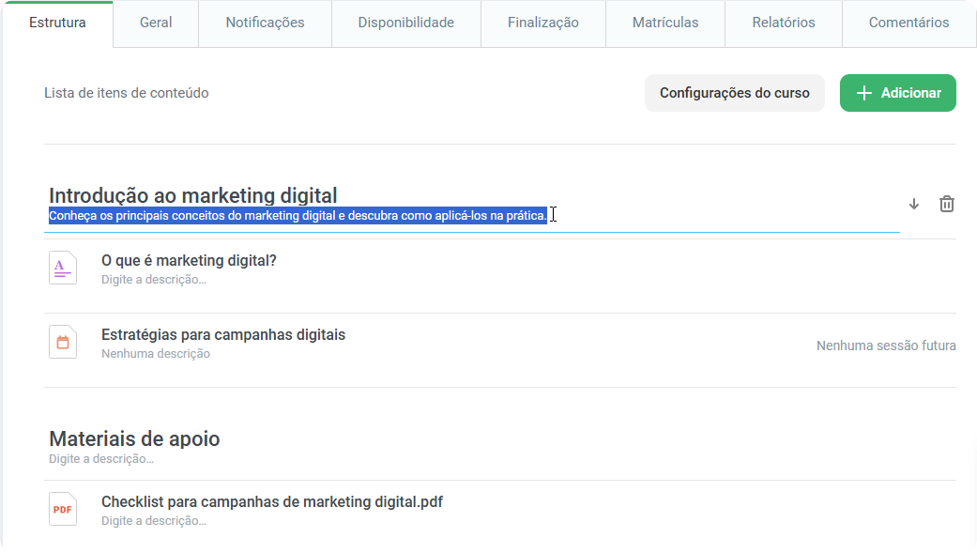Click the text page icon beside O que é marketing digital

[63, 269]
